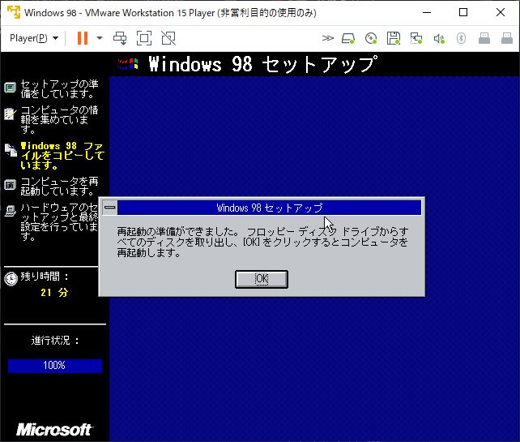Click the CD/DVD drive device icon
This screenshot has width=520, height=442.
371,38
